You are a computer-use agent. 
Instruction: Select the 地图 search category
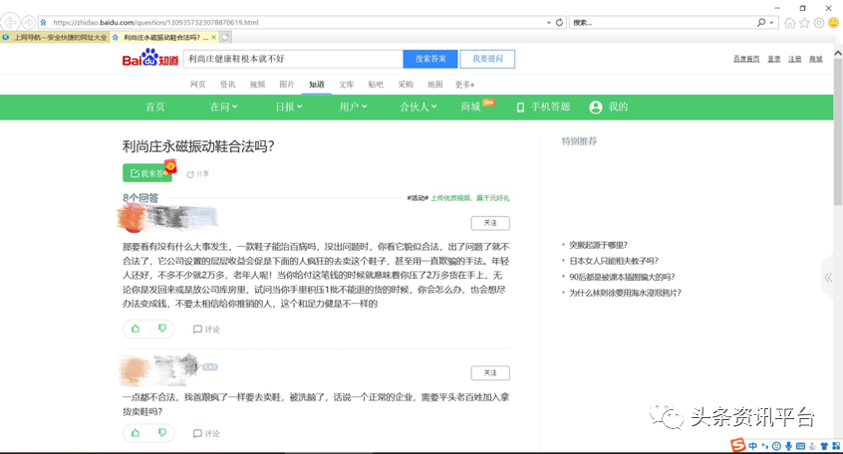[434, 85]
